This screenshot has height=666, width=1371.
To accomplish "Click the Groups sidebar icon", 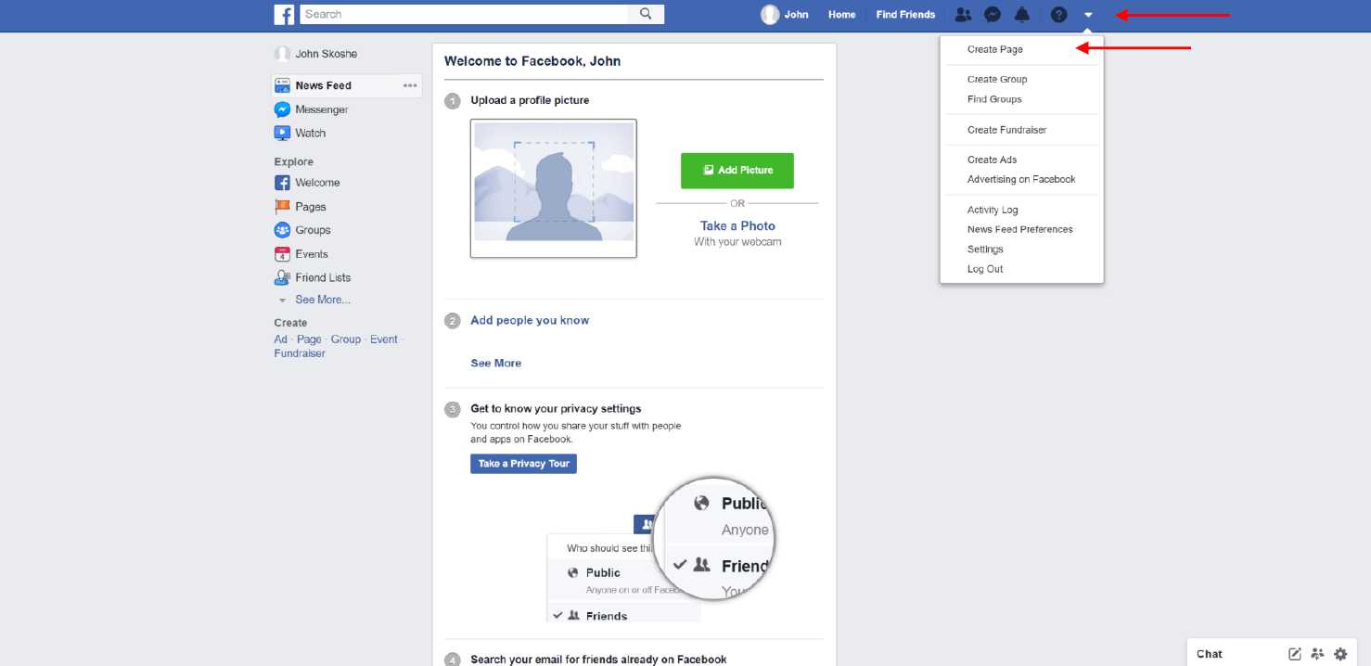I will (x=282, y=230).
